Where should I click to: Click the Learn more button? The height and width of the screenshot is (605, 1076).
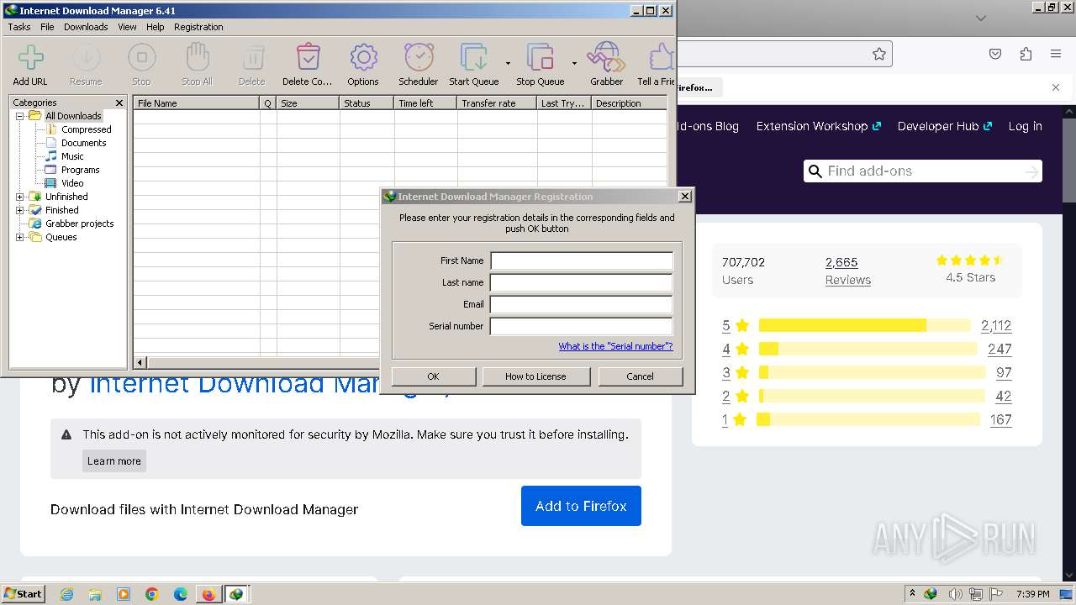pyautogui.click(x=114, y=460)
